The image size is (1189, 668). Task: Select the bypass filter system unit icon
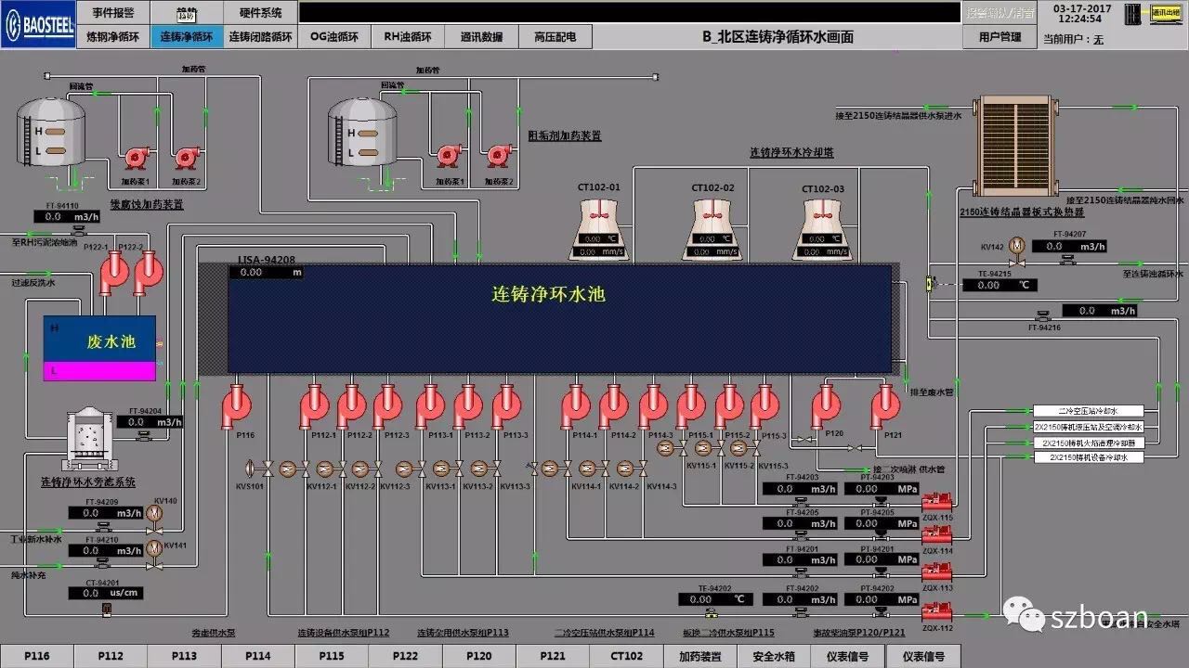(87, 439)
